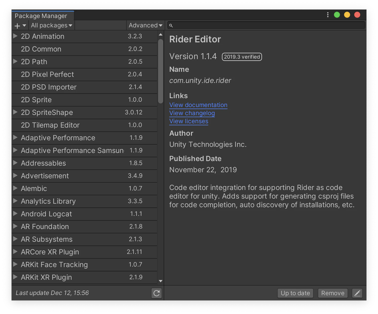Open the Advanced dropdown
This screenshot has width=378, height=314.
coord(145,25)
